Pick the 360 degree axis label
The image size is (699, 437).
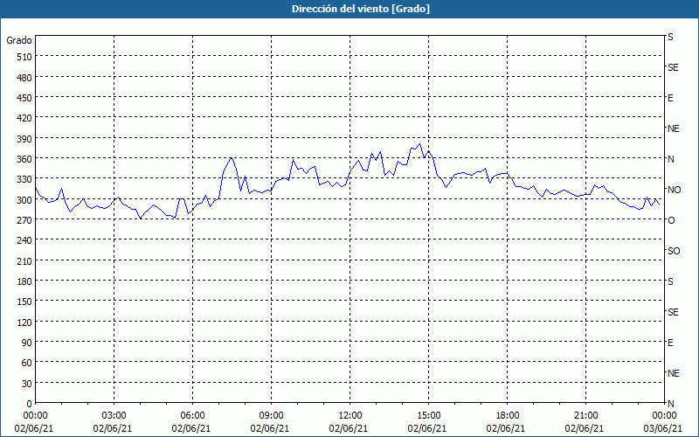[x=25, y=159]
